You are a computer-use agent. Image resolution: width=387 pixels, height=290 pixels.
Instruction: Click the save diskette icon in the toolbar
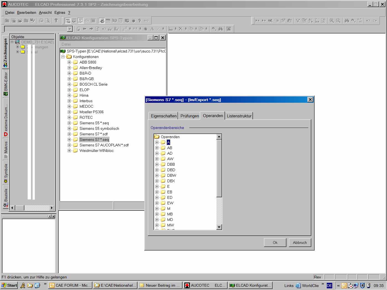coord(33,20)
